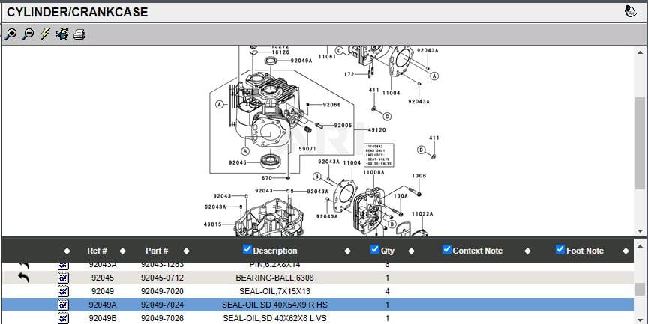Screen dimensions: 648x324
Task: Select the BEARING-BALL,6308 description
Action: 274,278
